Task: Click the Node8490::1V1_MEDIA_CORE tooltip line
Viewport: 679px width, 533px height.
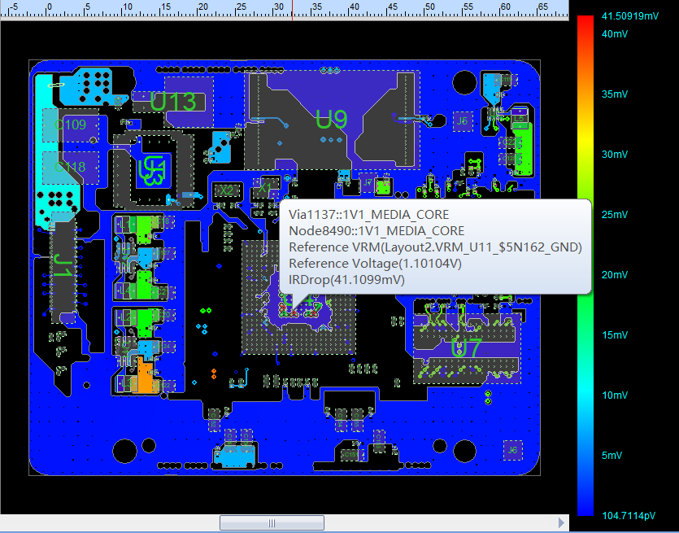Action: (x=376, y=231)
